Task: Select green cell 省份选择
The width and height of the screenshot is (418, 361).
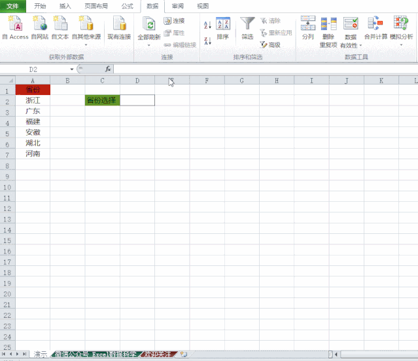Action: pos(102,100)
